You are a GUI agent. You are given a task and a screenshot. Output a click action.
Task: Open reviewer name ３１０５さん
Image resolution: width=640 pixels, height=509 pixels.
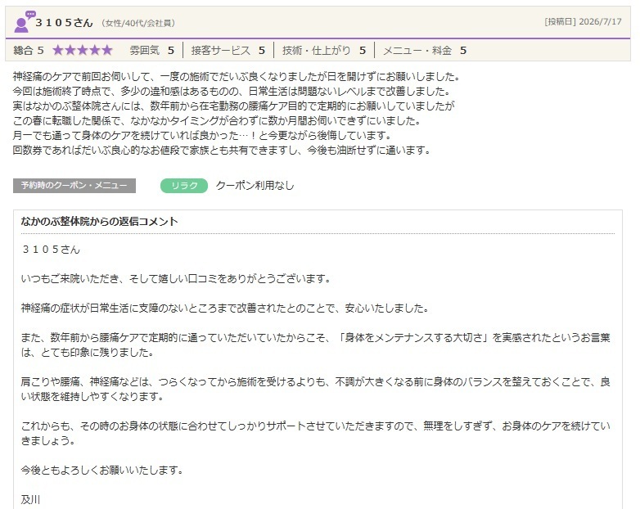(x=64, y=23)
